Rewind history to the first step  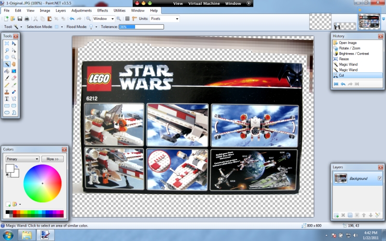point(336,84)
